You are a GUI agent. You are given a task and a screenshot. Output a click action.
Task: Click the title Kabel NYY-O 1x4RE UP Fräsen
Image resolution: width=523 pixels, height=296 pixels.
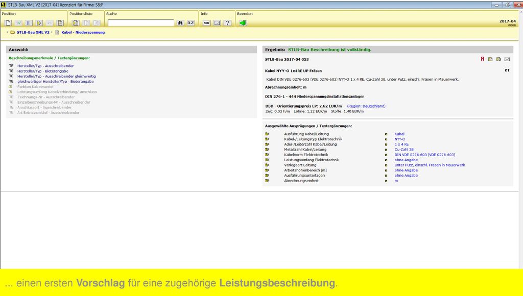point(293,70)
